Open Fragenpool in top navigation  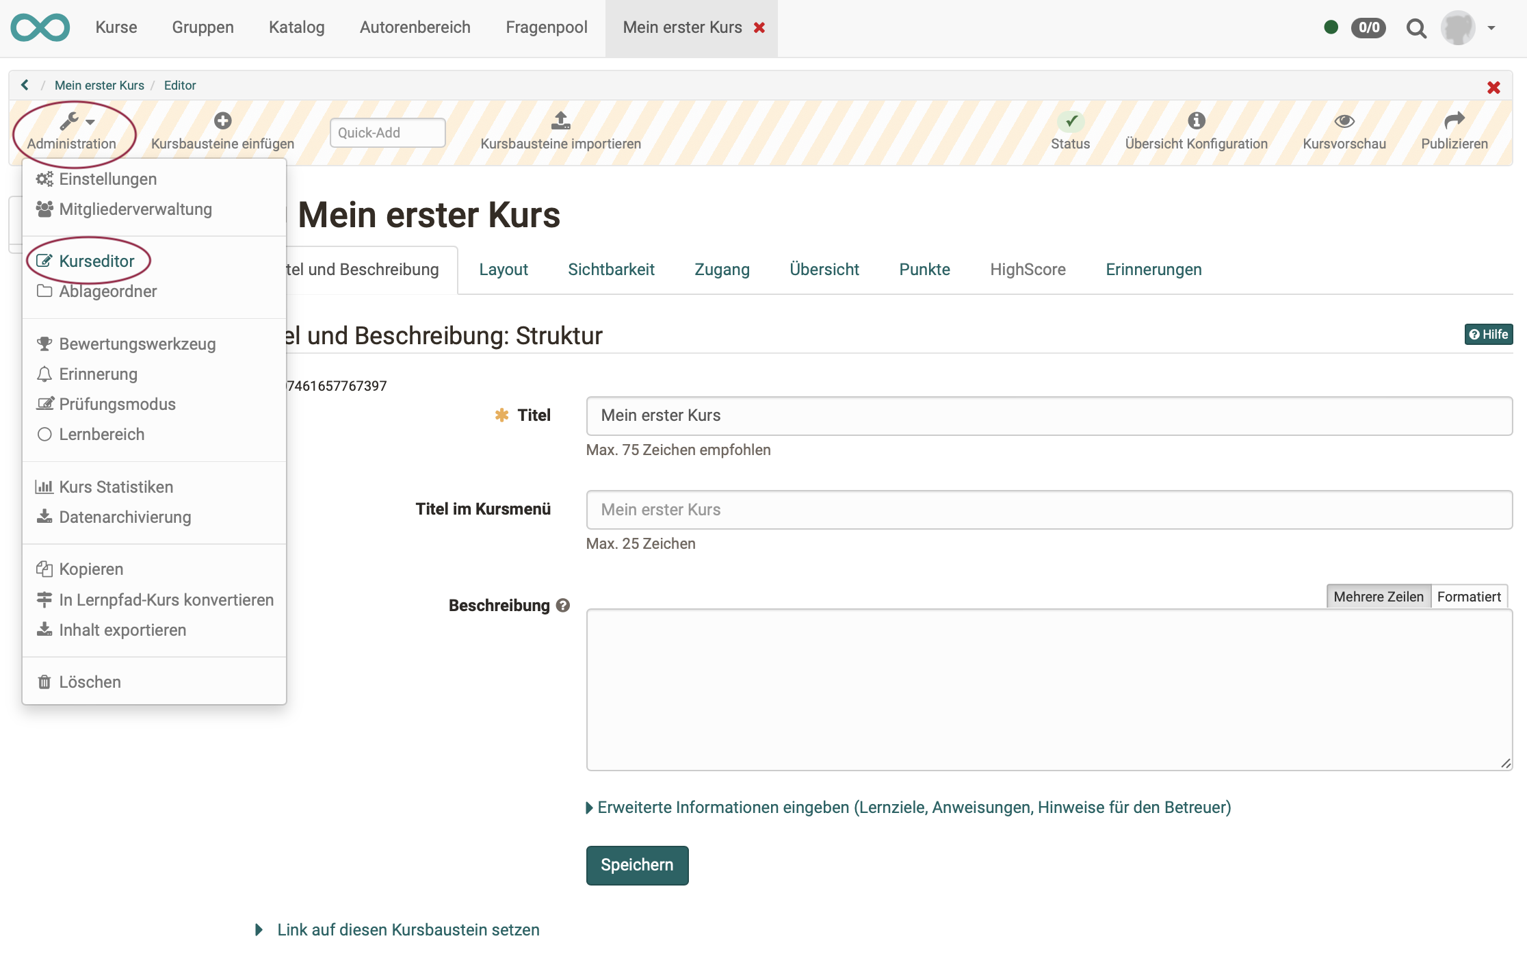point(547,27)
